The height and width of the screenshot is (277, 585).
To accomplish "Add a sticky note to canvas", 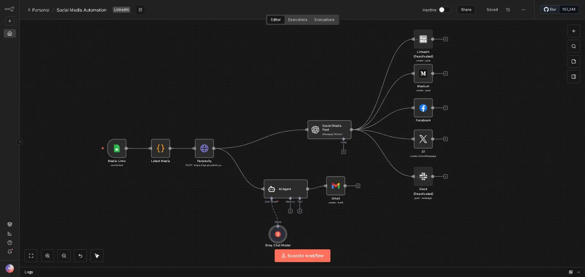I will 574,61.
